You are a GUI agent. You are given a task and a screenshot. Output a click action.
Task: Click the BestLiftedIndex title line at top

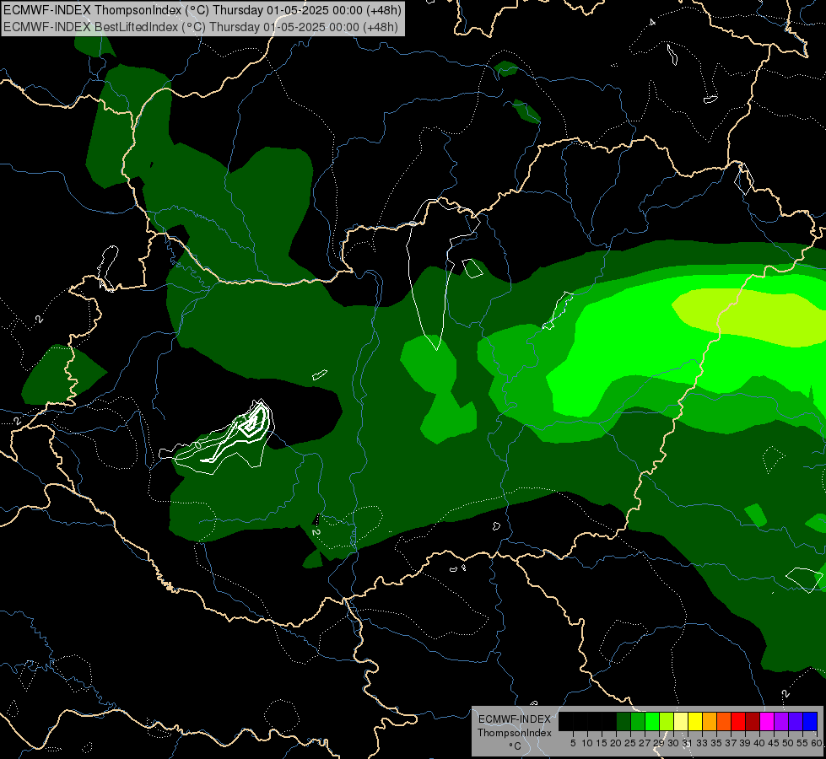point(201,27)
